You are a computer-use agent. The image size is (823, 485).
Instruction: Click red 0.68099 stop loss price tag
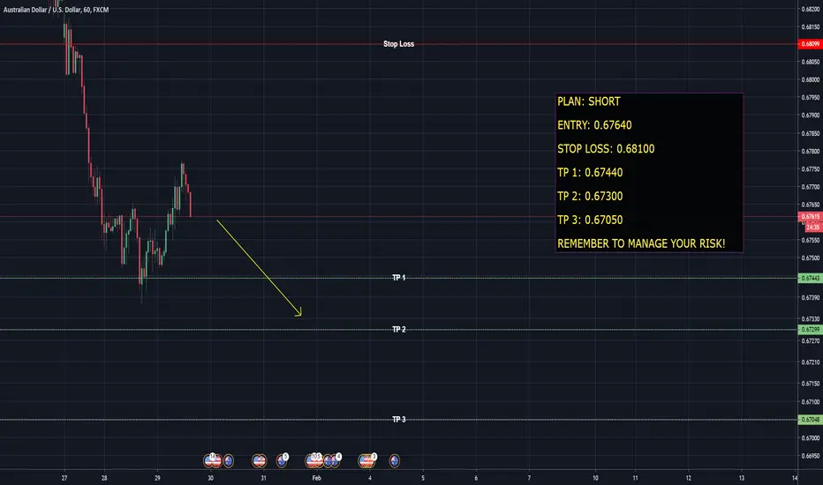pyautogui.click(x=810, y=44)
